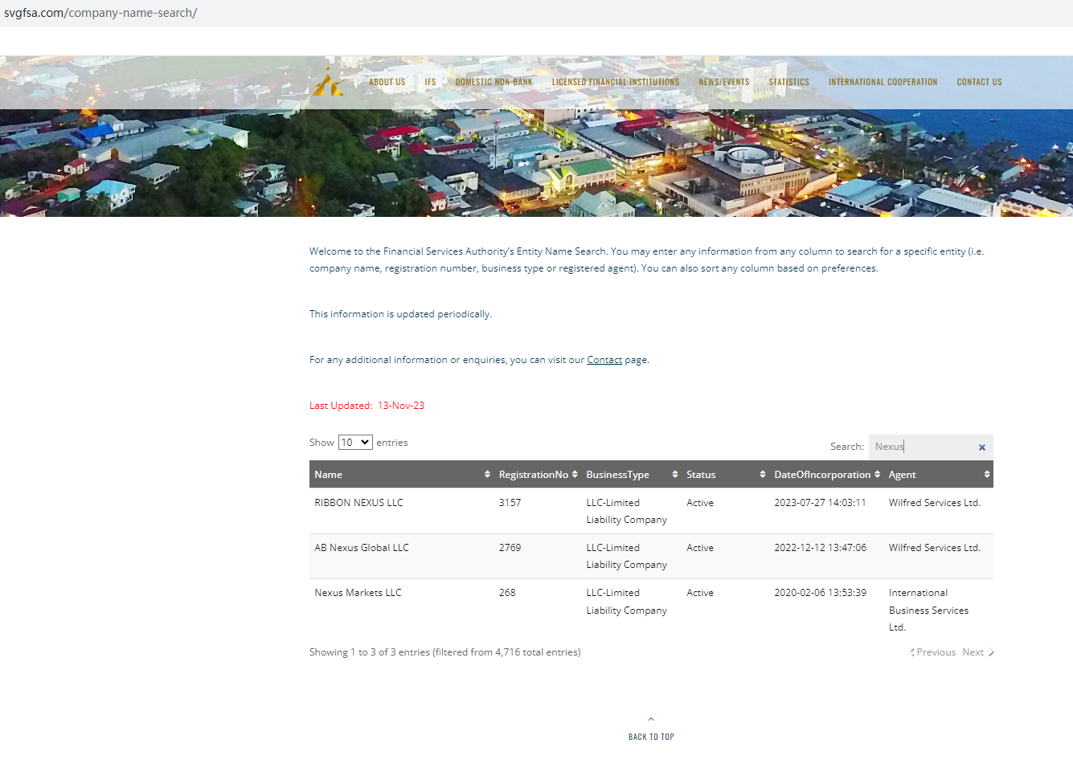Clear the search box with the X icon

point(981,447)
